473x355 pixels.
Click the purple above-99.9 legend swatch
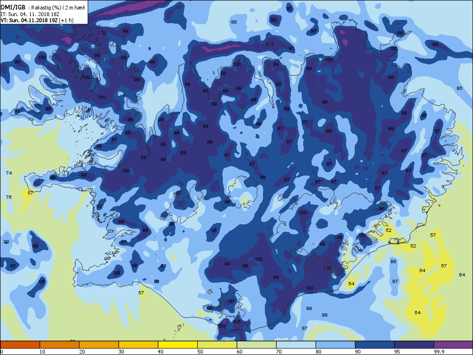(454, 345)
